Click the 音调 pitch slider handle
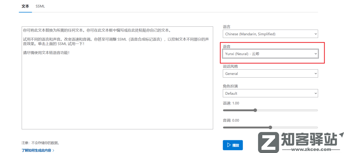 tap(270, 128)
